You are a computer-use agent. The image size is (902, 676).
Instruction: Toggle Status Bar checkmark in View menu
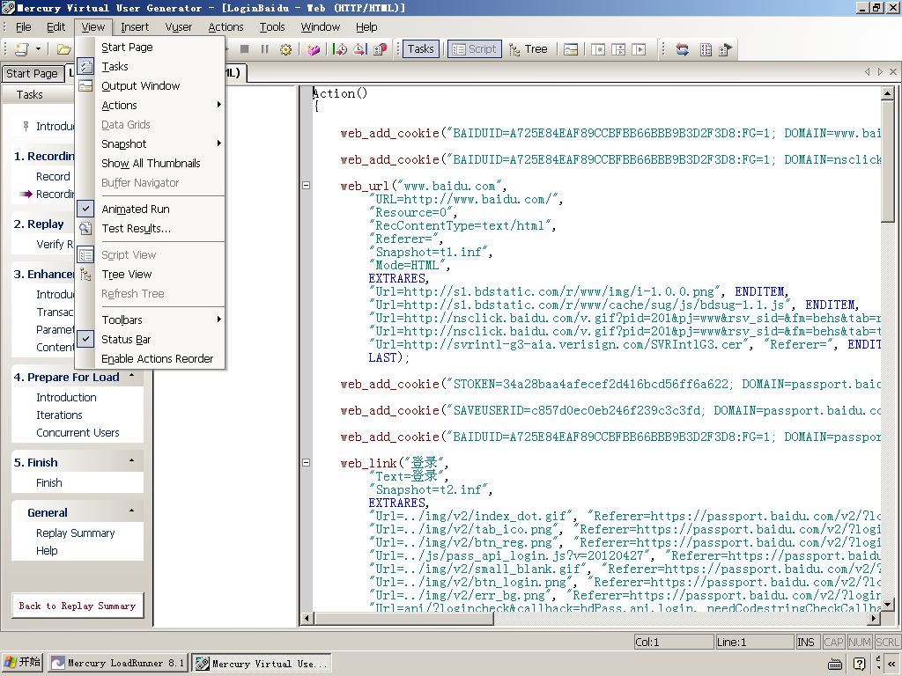[x=85, y=339]
